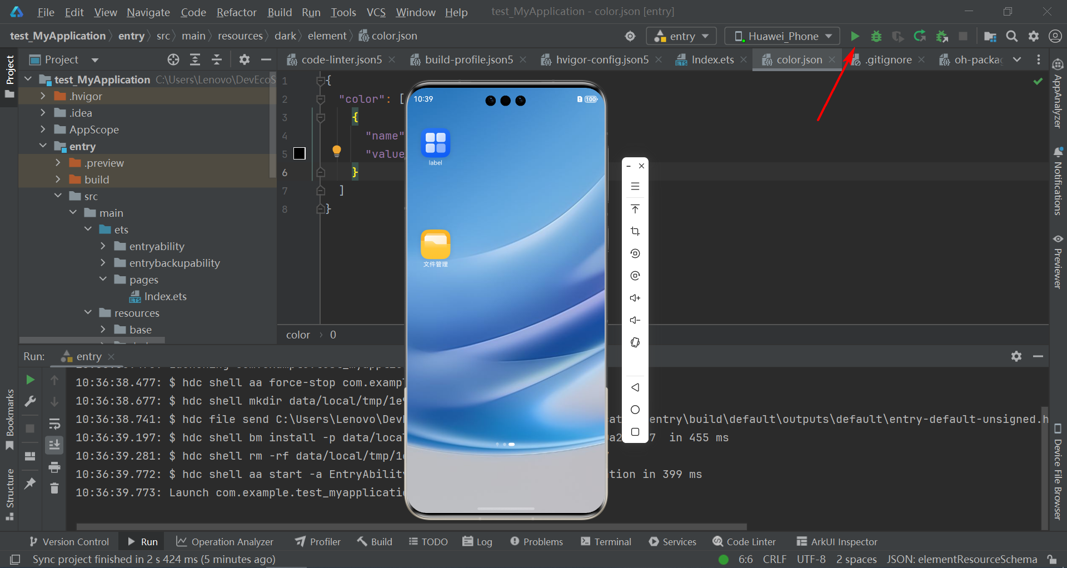Image resolution: width=1067 pixels, height=568 pixels.
Task: Open the Refactor menu
Action: (x=236, y=12)
